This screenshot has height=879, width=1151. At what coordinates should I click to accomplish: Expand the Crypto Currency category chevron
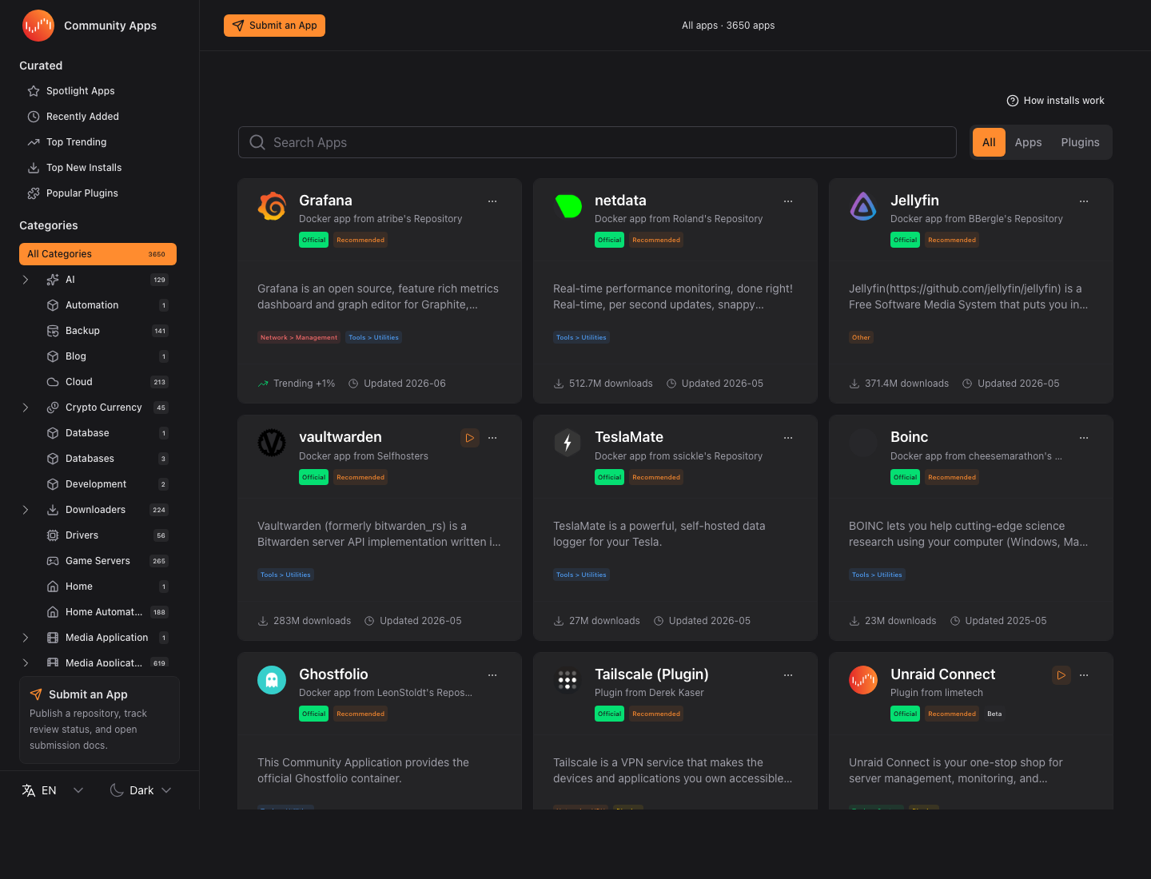tap(26, 408)
